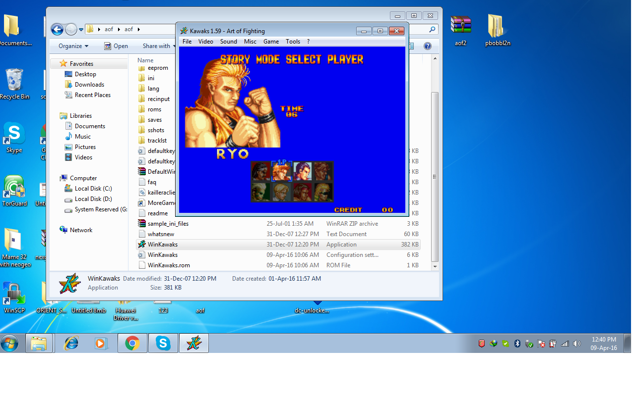Click the Open button in the Explorer toolbar
The image size is (635, 396).
pyautogui.click(x=116, y=46)
